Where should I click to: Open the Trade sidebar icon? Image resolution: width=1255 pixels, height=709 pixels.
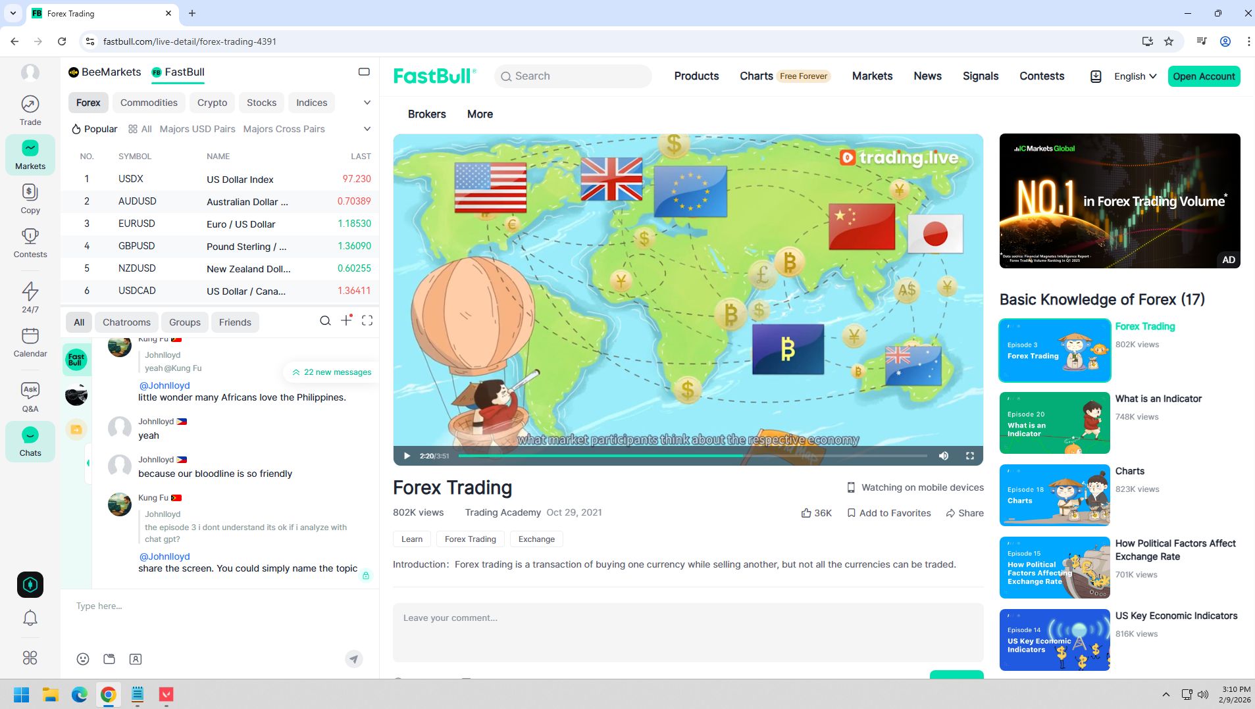30,110
